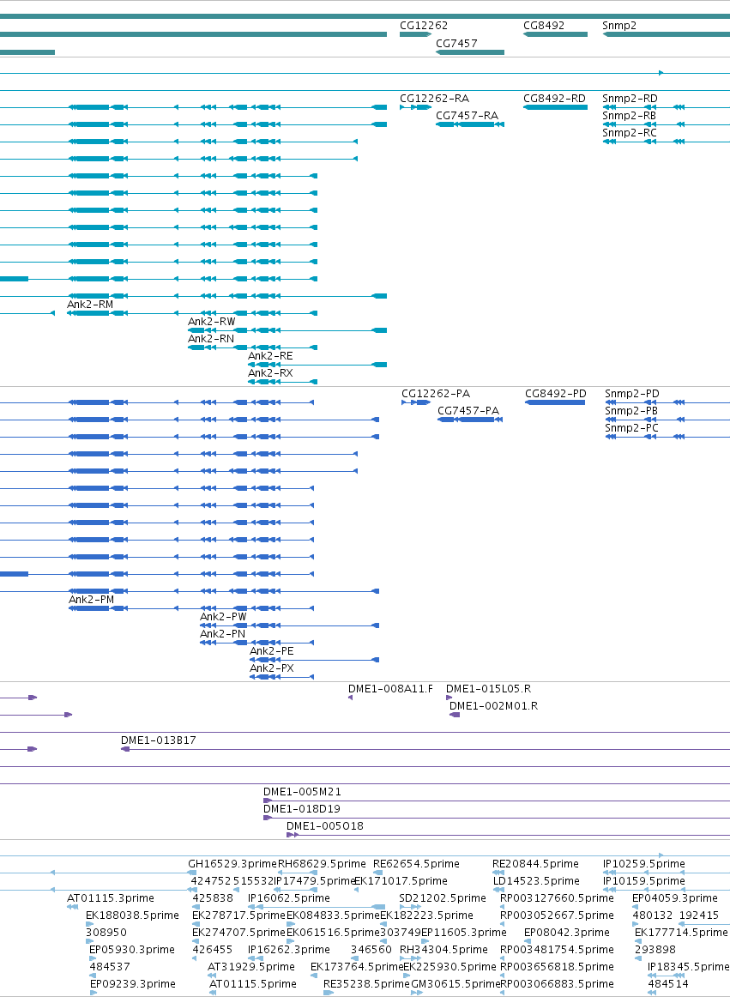Image resolution: width=730 pixels, height=997 pixels.
Task: Open BAC clone DME1-005O18
Action: (508, 835)
